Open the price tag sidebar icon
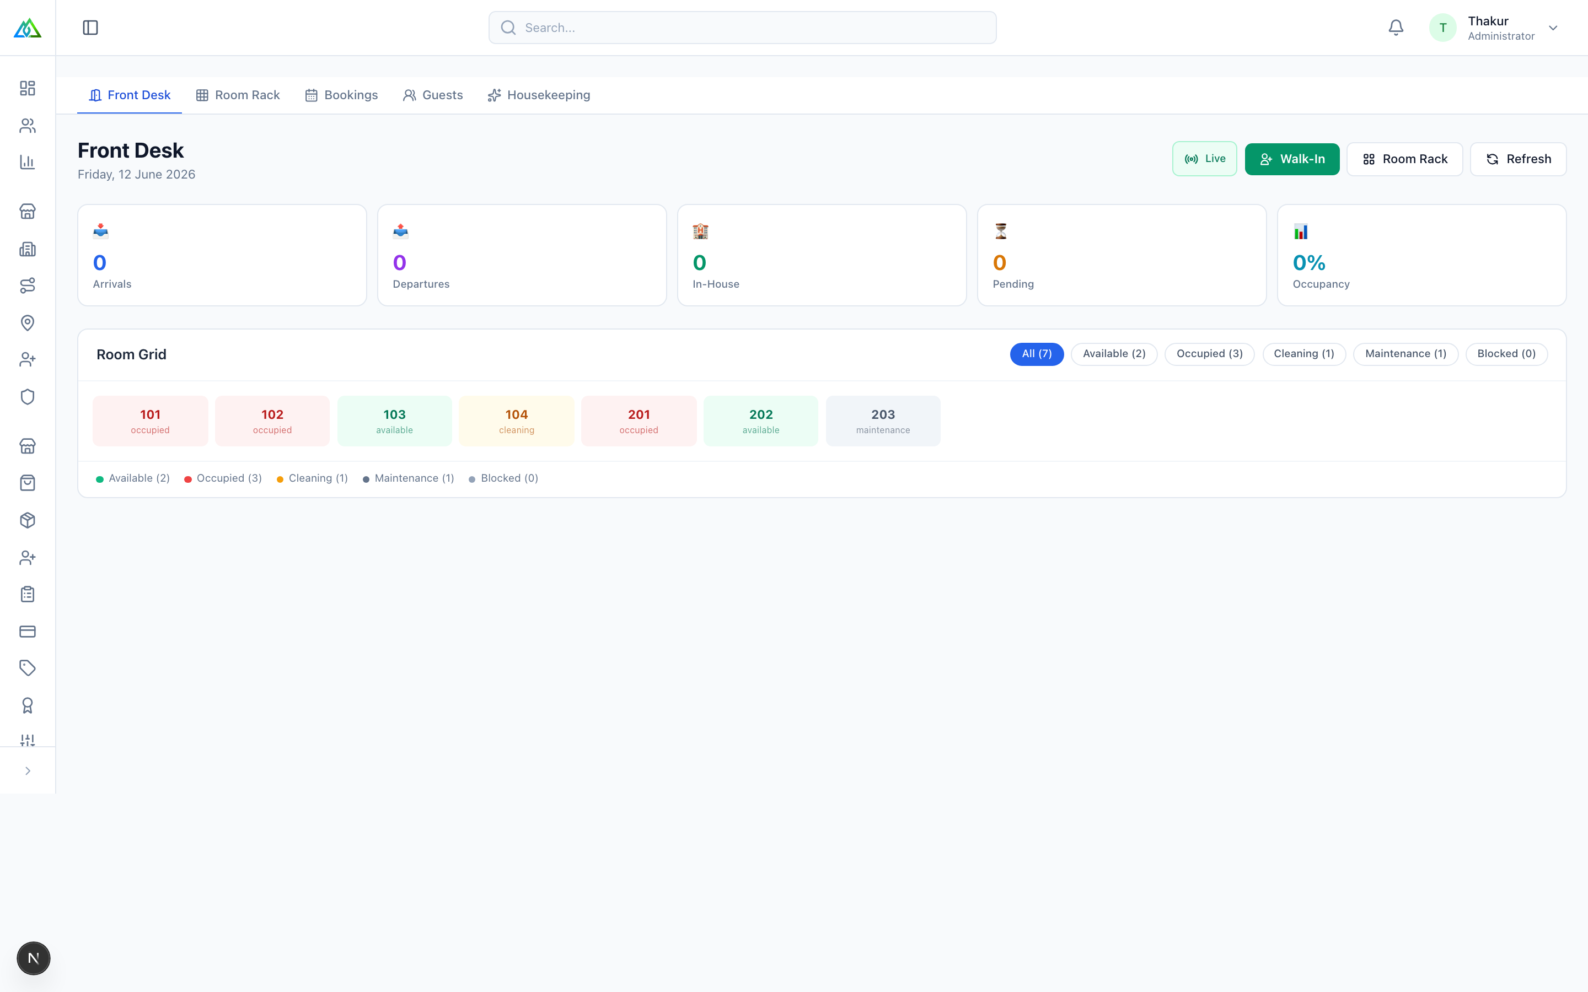1588x992 pixels. coord(28,668)
